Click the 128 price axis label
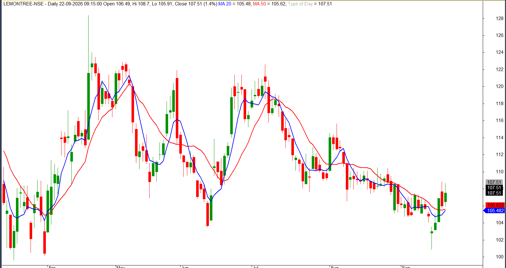 click(499, 18)
